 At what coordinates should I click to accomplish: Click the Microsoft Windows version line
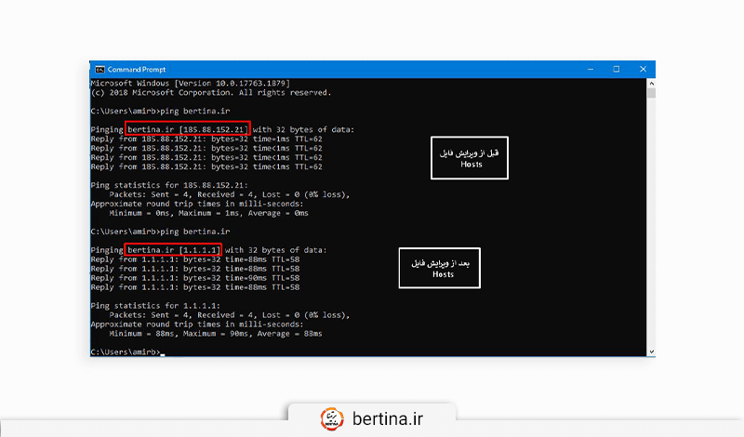pyautogui.click(x=191, y=83)
